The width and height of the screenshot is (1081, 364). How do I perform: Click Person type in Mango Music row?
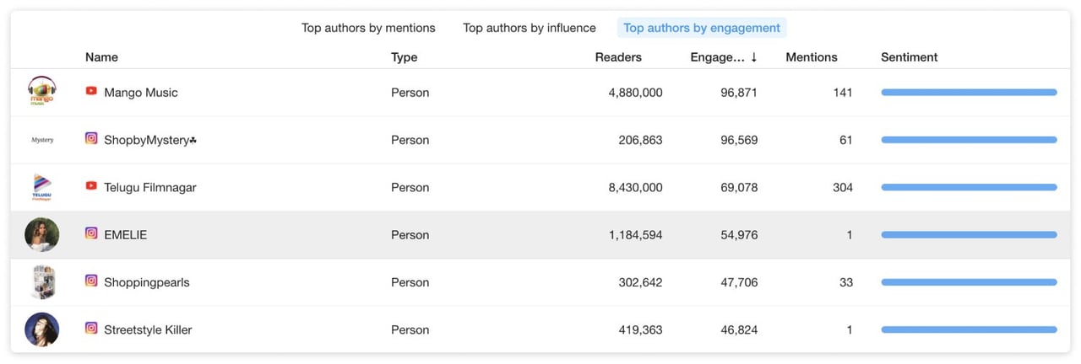click(410, 93)
